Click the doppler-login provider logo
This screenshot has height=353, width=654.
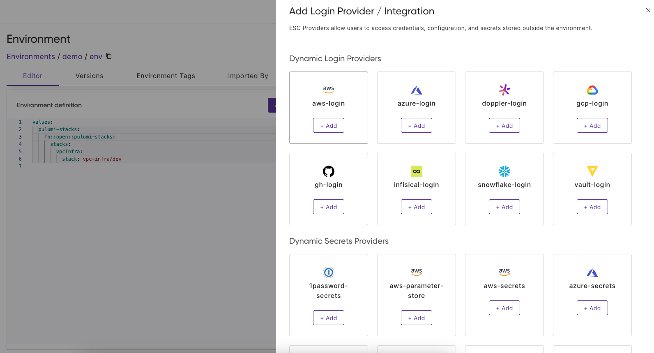pyautogui.click(x=504, y=90)
